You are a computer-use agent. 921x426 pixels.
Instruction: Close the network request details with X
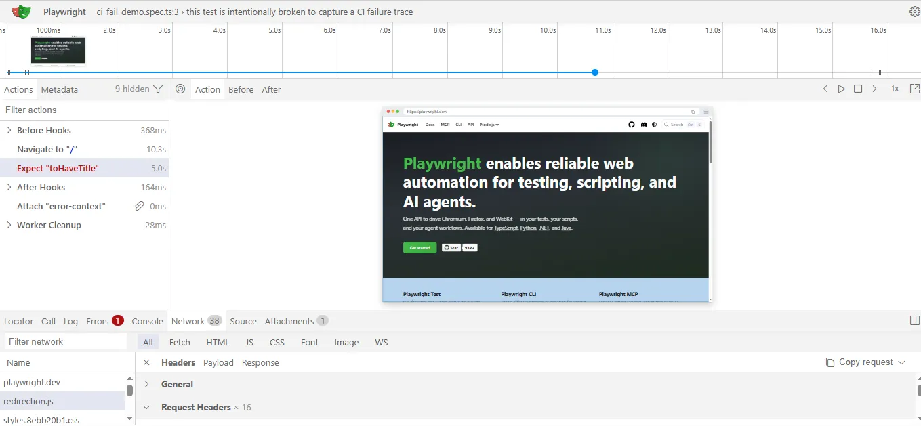[146, 362]
